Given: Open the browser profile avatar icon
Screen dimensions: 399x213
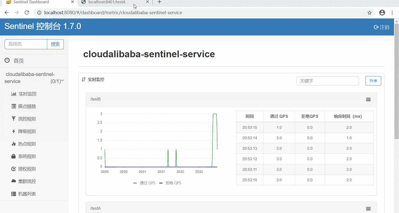Looking at the screenshot, I should coord(382,12).
